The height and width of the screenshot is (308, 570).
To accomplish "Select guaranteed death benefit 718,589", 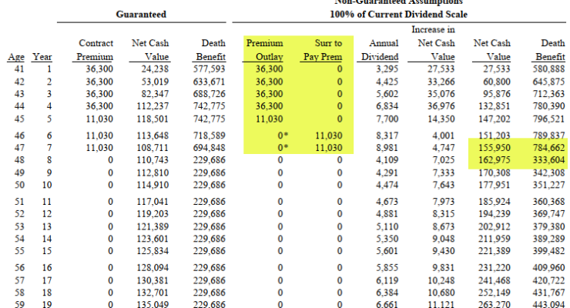I will tap(209, 136).
